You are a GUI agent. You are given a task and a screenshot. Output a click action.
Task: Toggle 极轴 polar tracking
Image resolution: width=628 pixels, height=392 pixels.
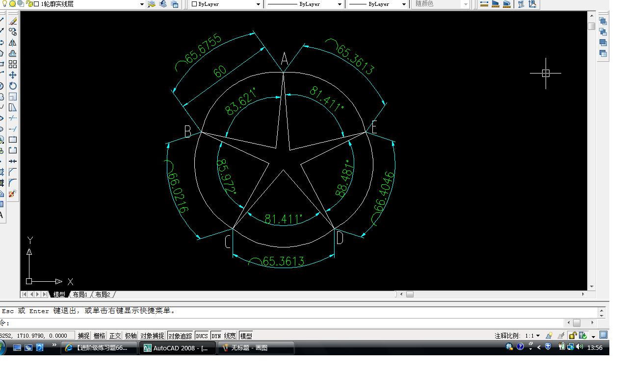[x=131, y=336]
